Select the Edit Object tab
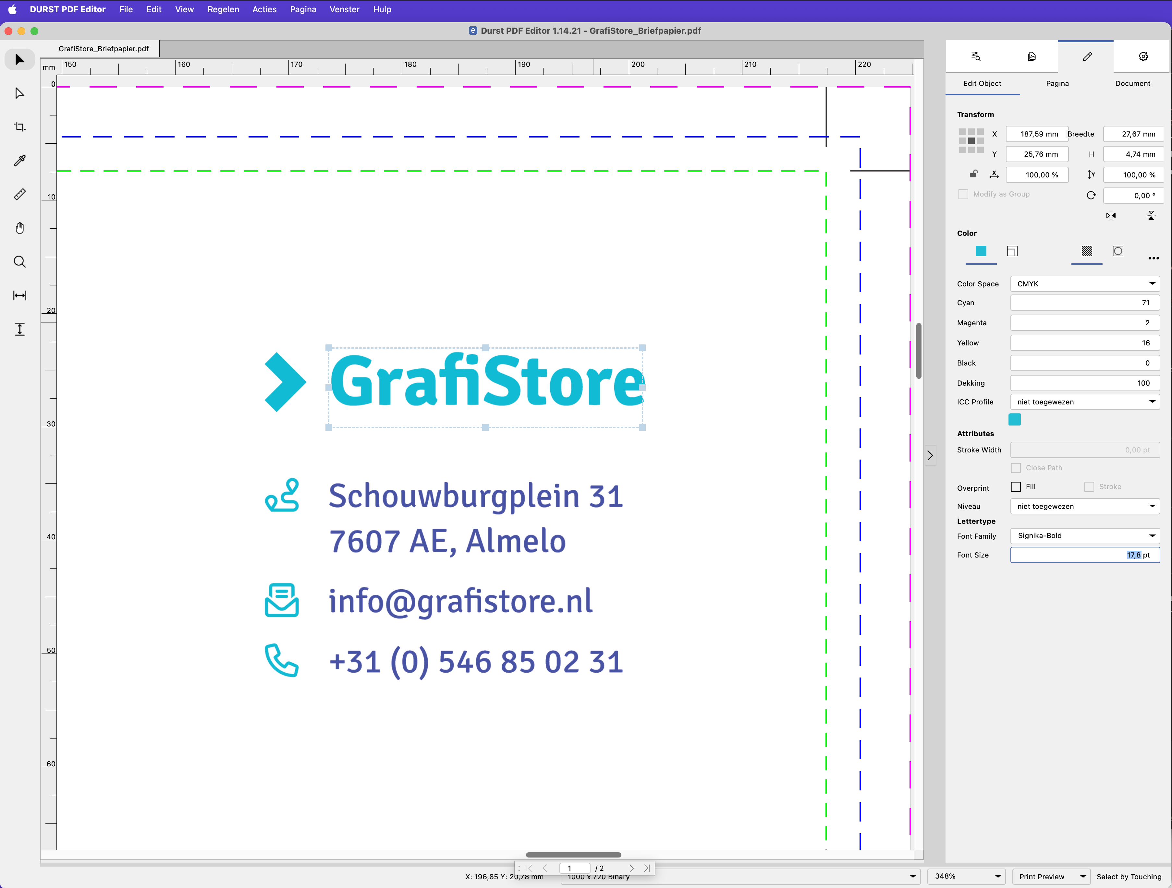 (x=982, y=83)
